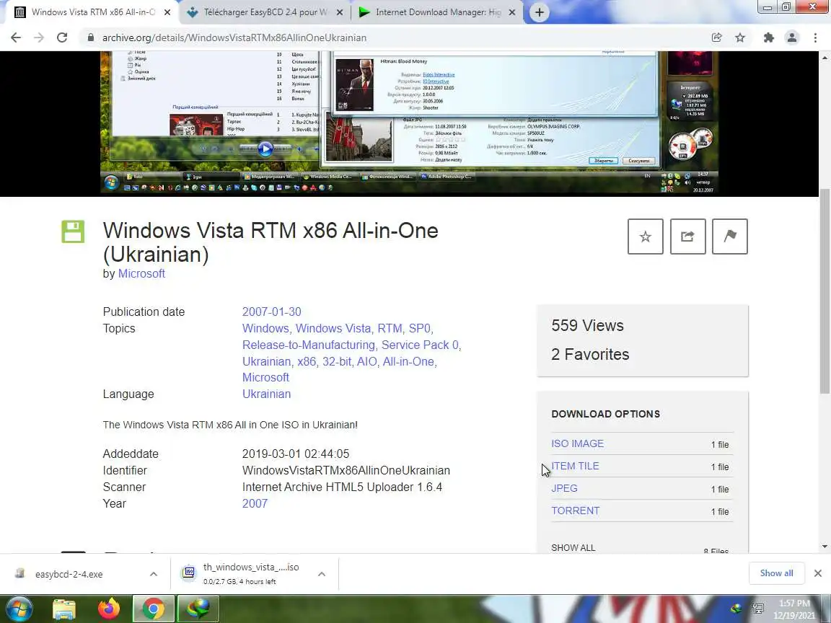
Task: Click Show all downloads button
Action: coord(776,573)
